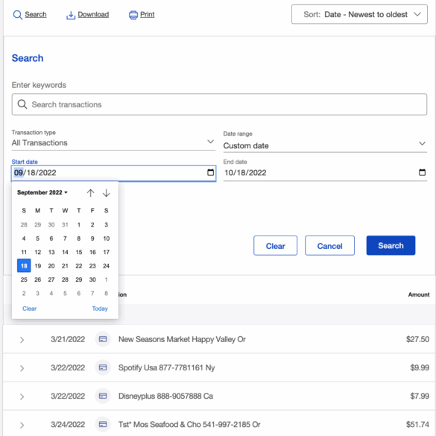Click the $9.99 amount
The image size is (436, 436).
pos(420,367)
